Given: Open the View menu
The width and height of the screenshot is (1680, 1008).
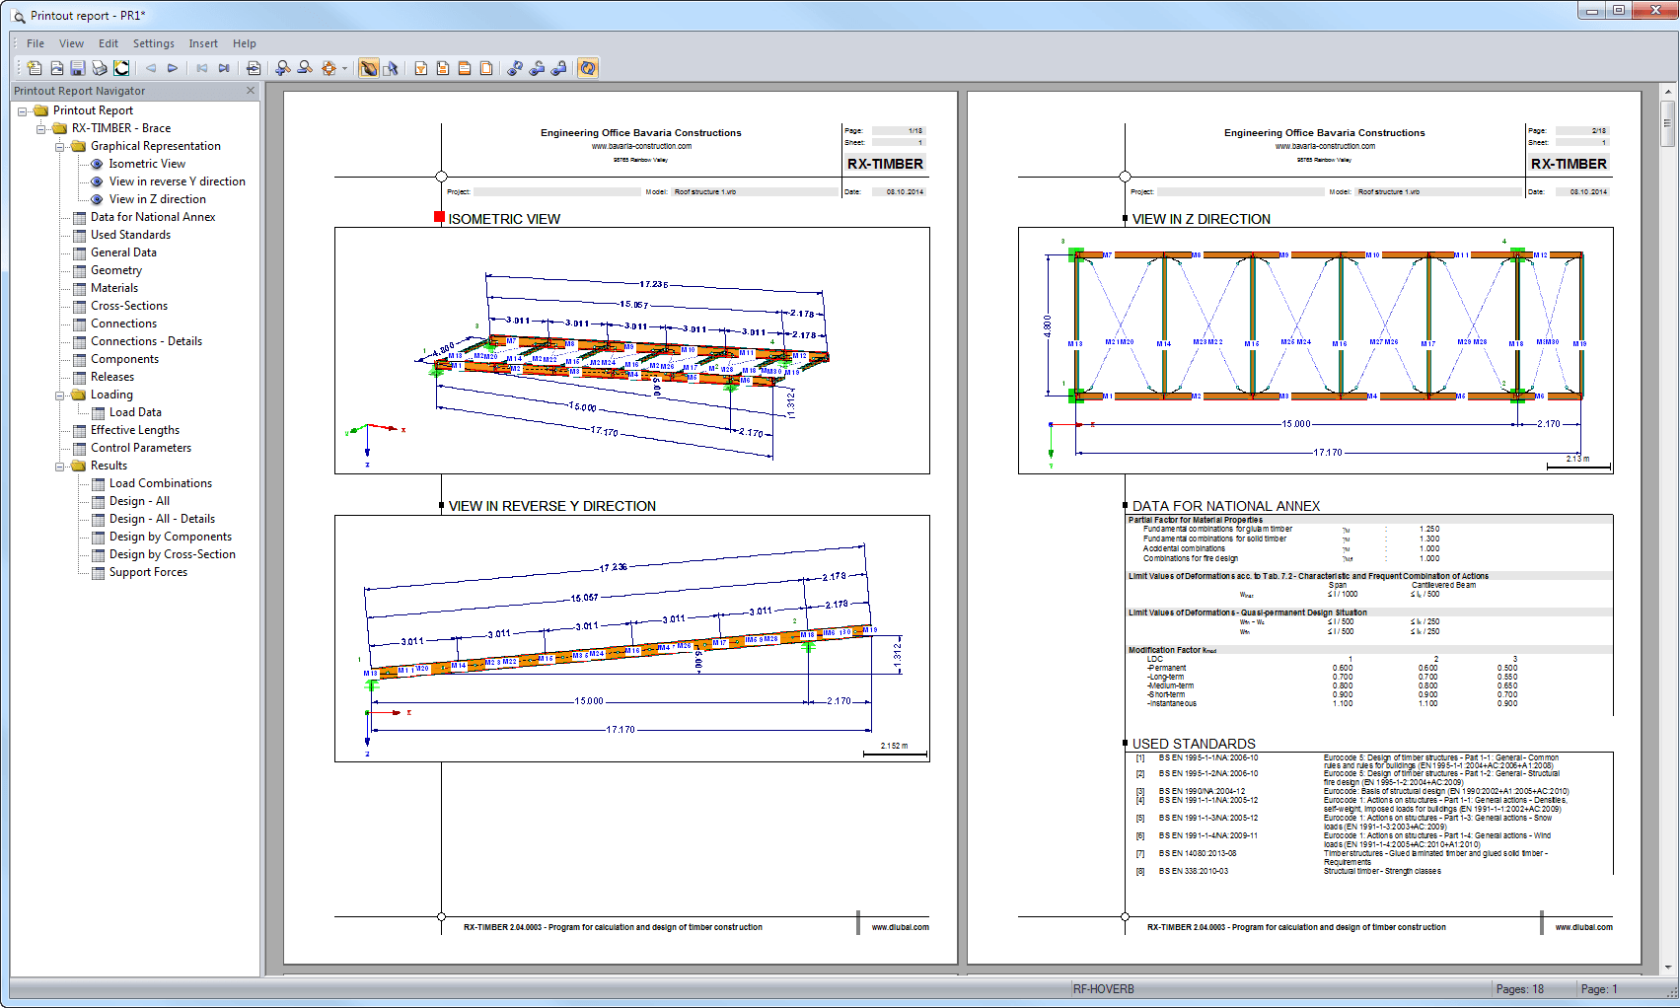Looking at the screenshot, I should 71,43.
